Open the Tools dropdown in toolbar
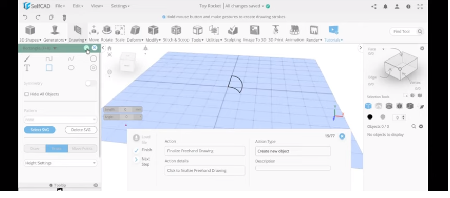450x198 pixels. pyautogui.click(x=197, y=33)
